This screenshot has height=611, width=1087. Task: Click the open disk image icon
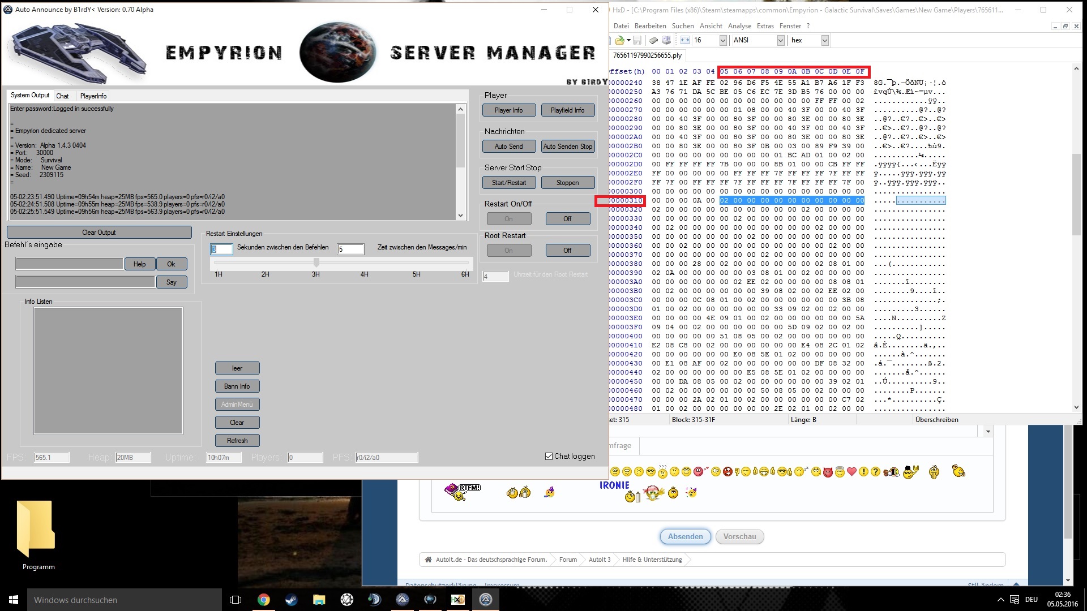point(666,40)
